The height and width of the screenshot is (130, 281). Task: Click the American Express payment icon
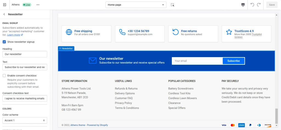241,125
